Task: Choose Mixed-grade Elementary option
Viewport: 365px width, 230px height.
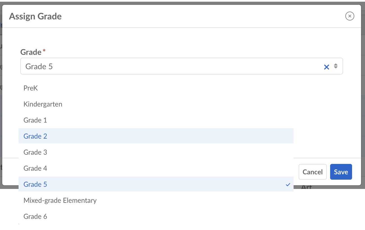Action: point(60,200)
